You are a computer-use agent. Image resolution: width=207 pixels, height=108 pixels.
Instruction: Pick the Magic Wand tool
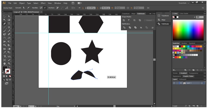(x=4, y=20)
